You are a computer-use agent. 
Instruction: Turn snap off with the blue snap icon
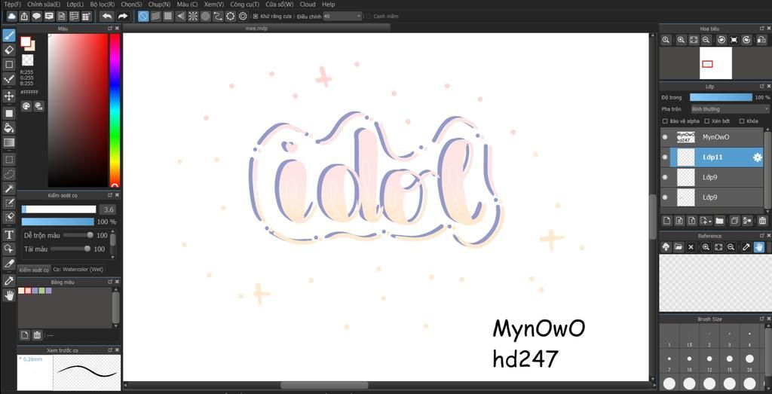(x=142, y=17)
